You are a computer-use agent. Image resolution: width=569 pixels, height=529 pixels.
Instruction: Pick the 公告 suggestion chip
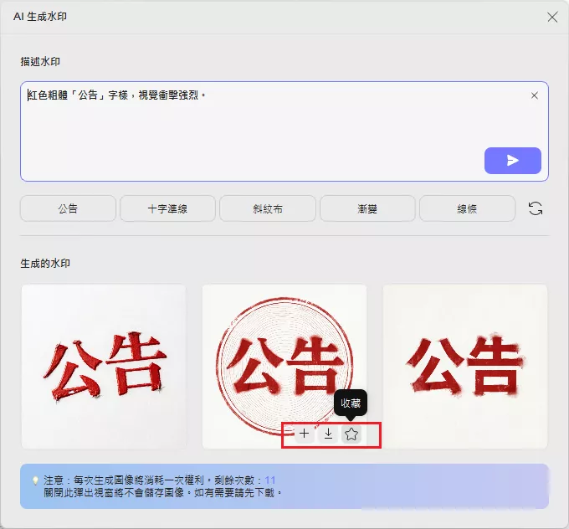click(x=68, y=208)
